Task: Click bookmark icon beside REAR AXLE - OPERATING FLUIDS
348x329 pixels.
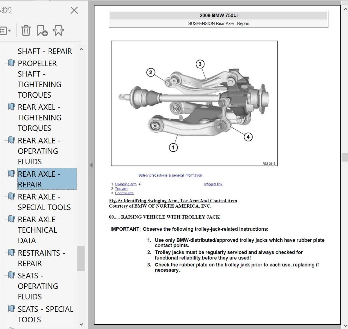Action: tap(11, 140)
